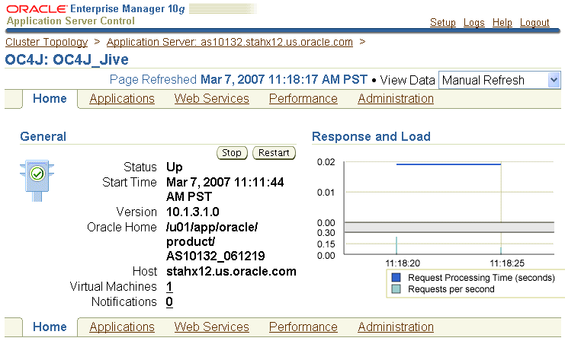Click the Requests per second legend label
This screenshot has width=565, height=341.
coord(451,289)
